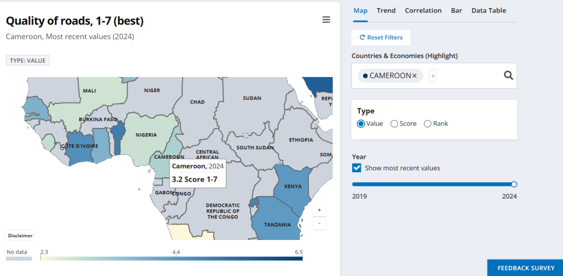
Task: Open the Correlation tab
Action: 423,10
